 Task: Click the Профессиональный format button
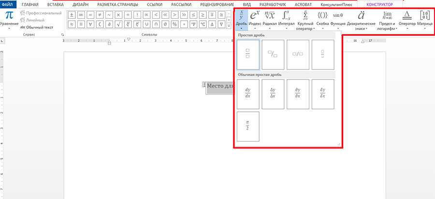click(x=41, y=13)
